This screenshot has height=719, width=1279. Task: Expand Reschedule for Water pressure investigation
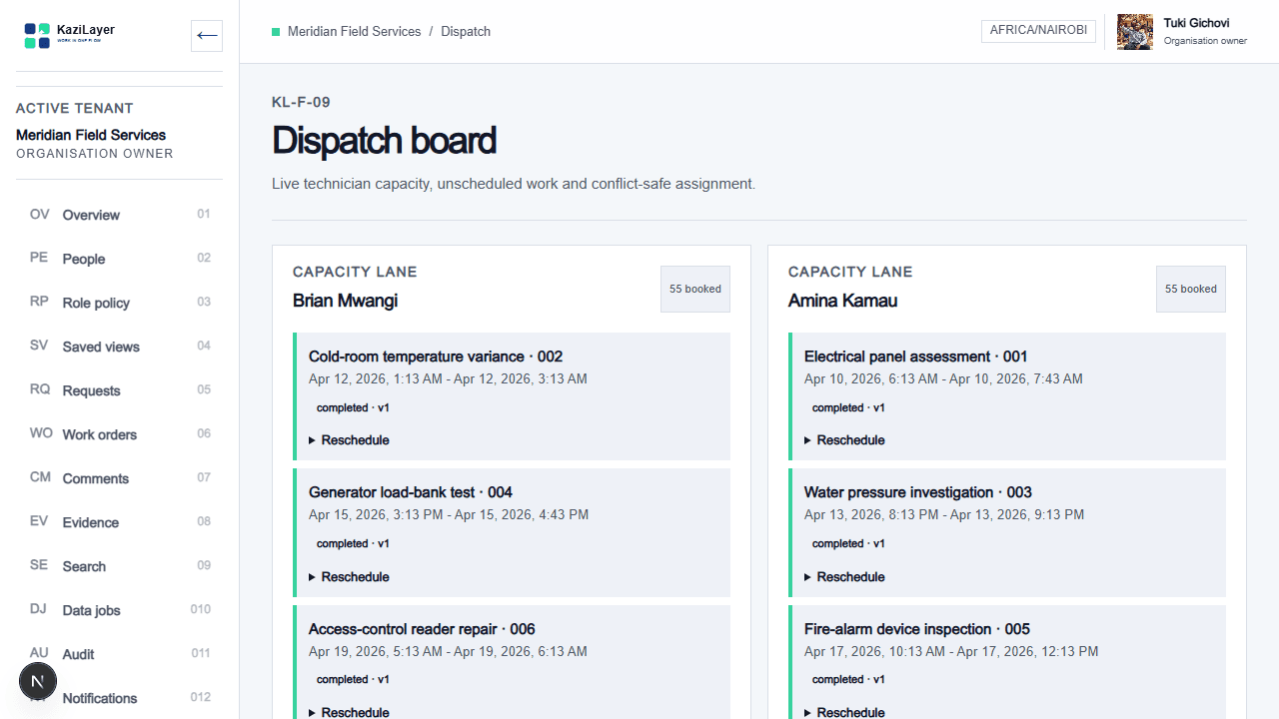pyautogui.click(x=844, y=577)
